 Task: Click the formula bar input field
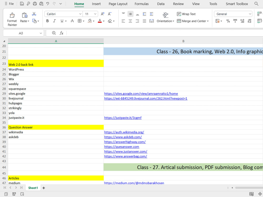click(x=165, y=33)
